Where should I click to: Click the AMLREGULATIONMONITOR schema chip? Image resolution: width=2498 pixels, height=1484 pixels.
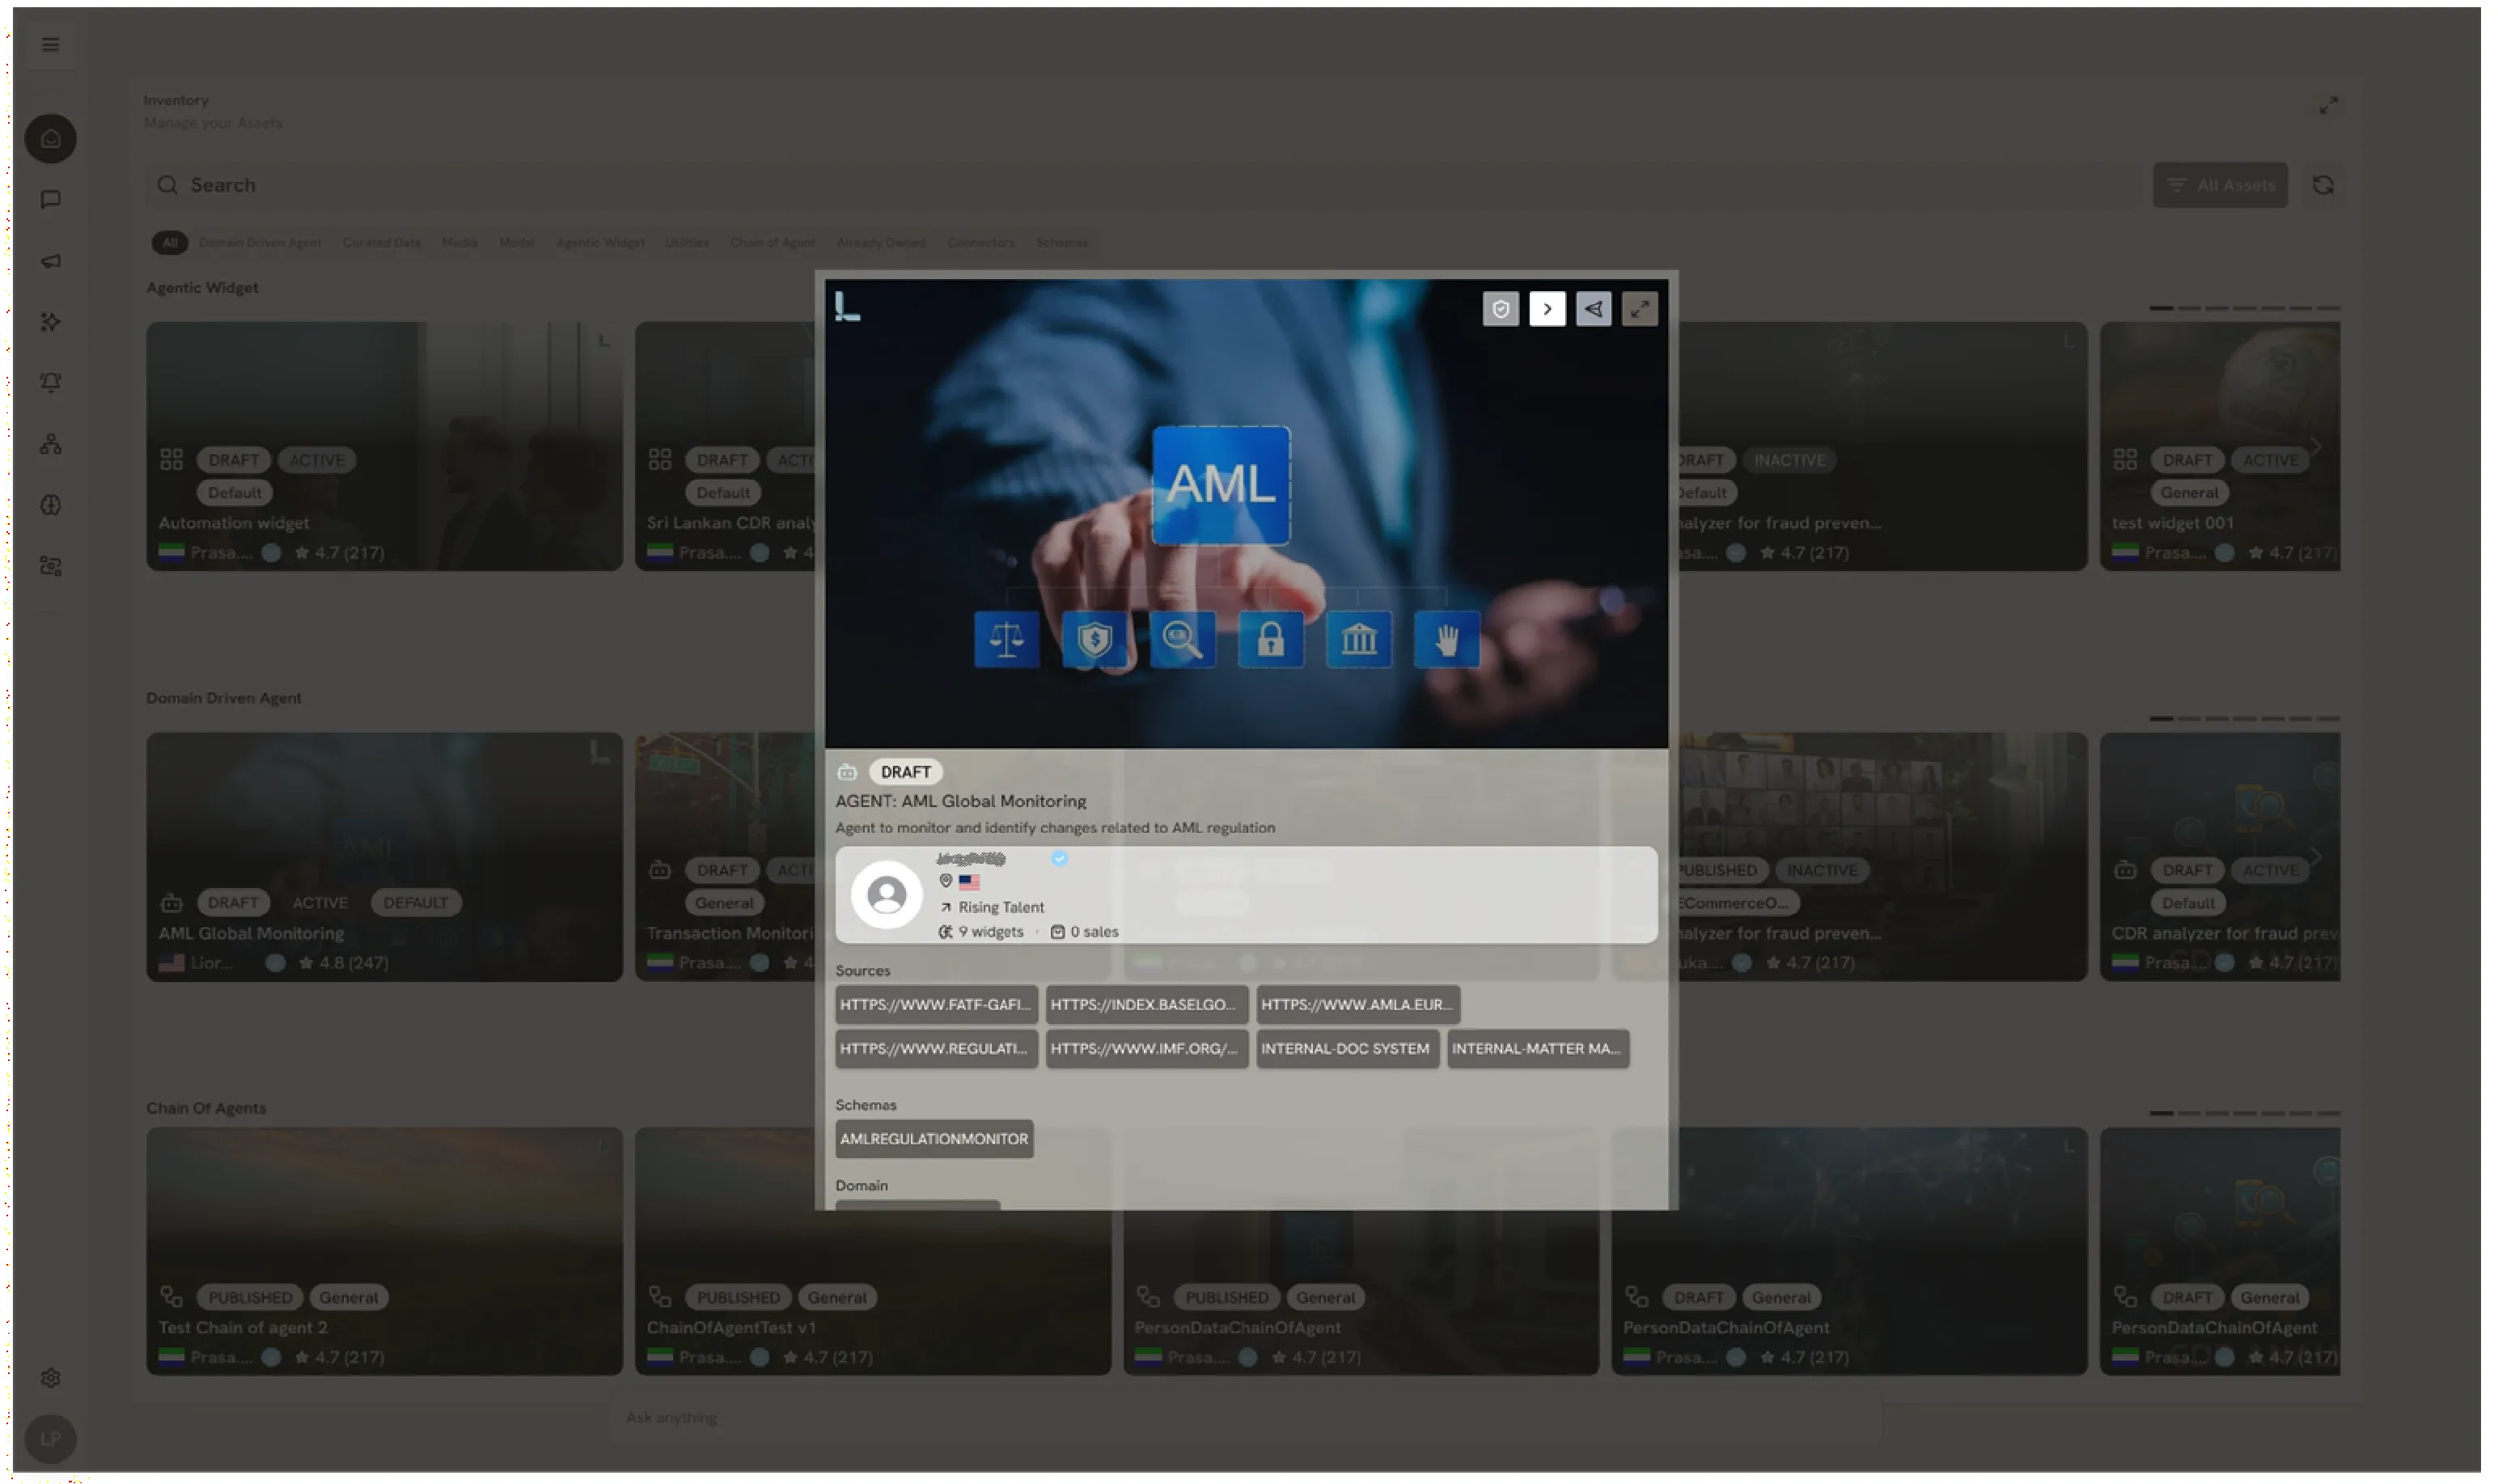tap(934, 1139)
